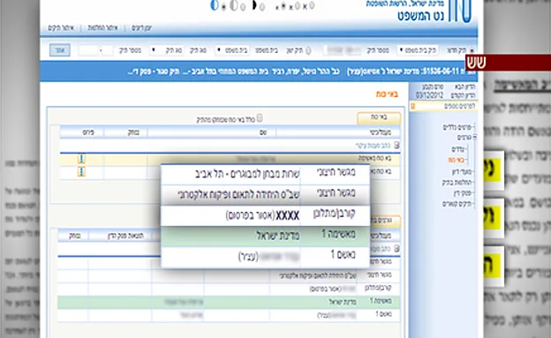Click the תוצאות פסק הדין column header

coord(125,237)
